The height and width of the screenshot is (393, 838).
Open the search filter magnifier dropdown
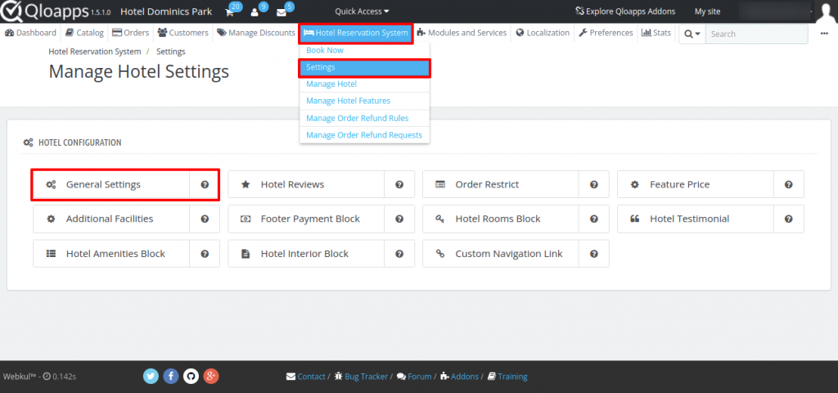point(692,34)
